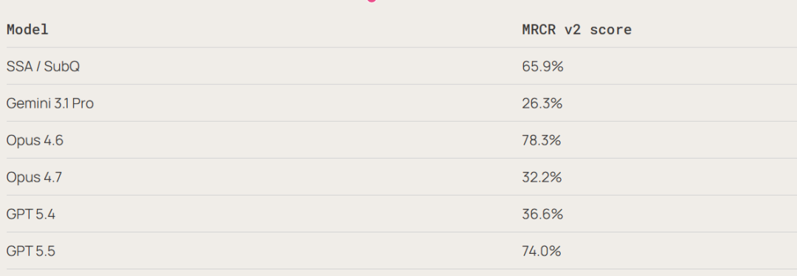The image size is (797, 276).
Task: Click the 36.6% score value
Action: point(542,215)
